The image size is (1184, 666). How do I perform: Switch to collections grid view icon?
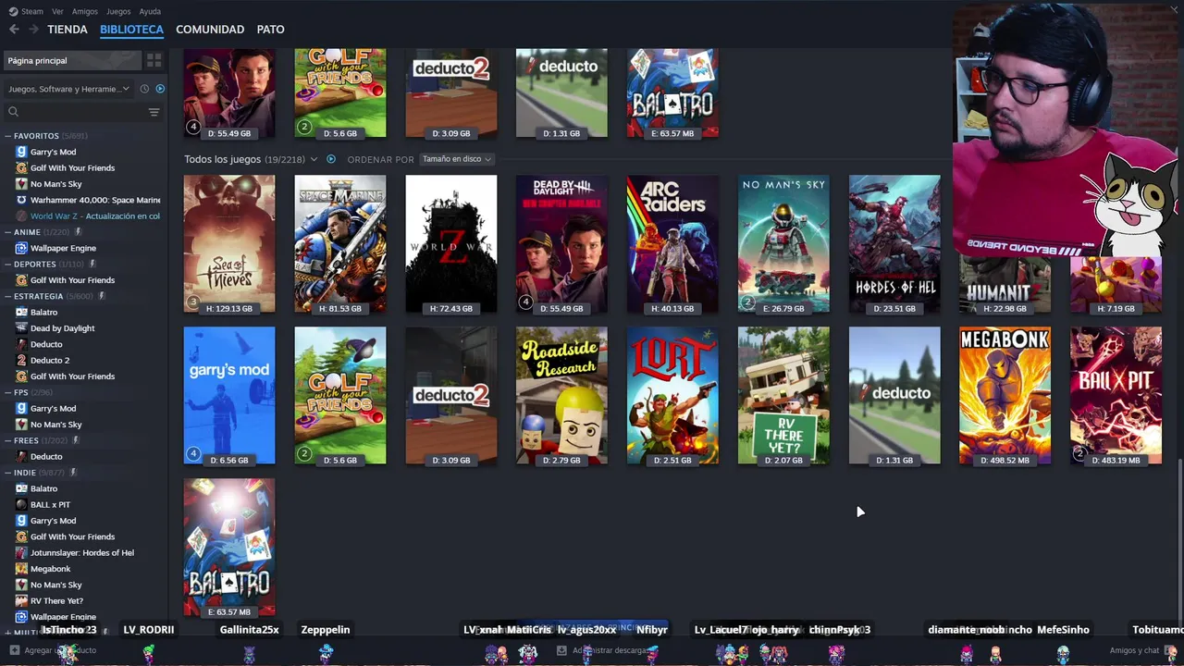(154, 60)
